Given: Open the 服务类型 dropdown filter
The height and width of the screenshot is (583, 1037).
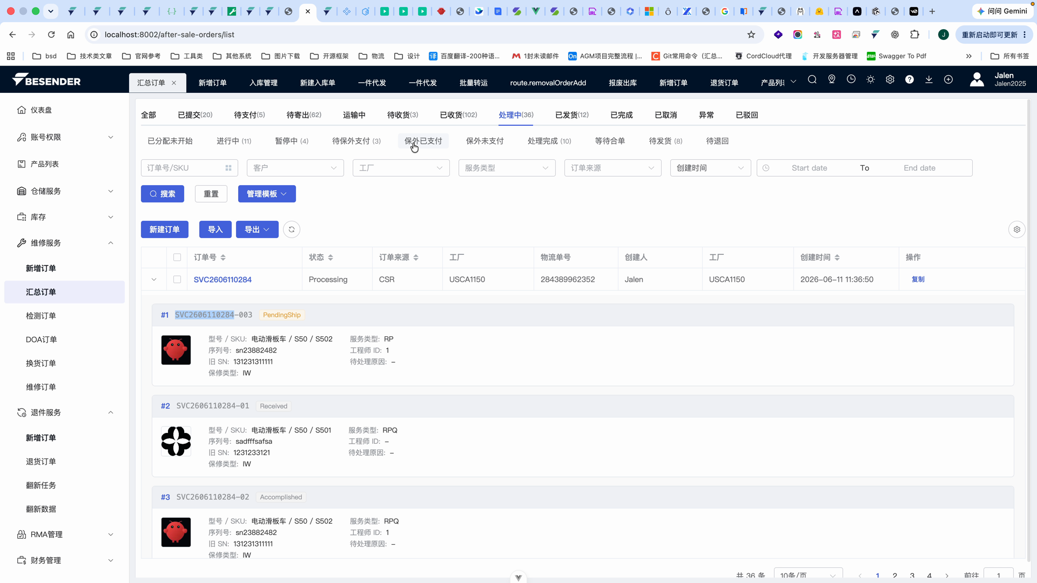Looking at the screenshot, I should pyautogui.click(x=507, y=168).
